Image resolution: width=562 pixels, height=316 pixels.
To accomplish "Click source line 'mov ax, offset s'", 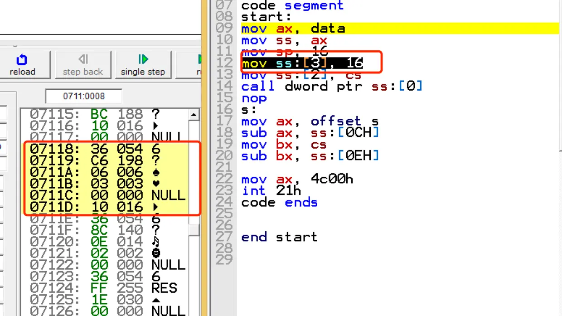I will pyautogui.click(x=310, y=121).
